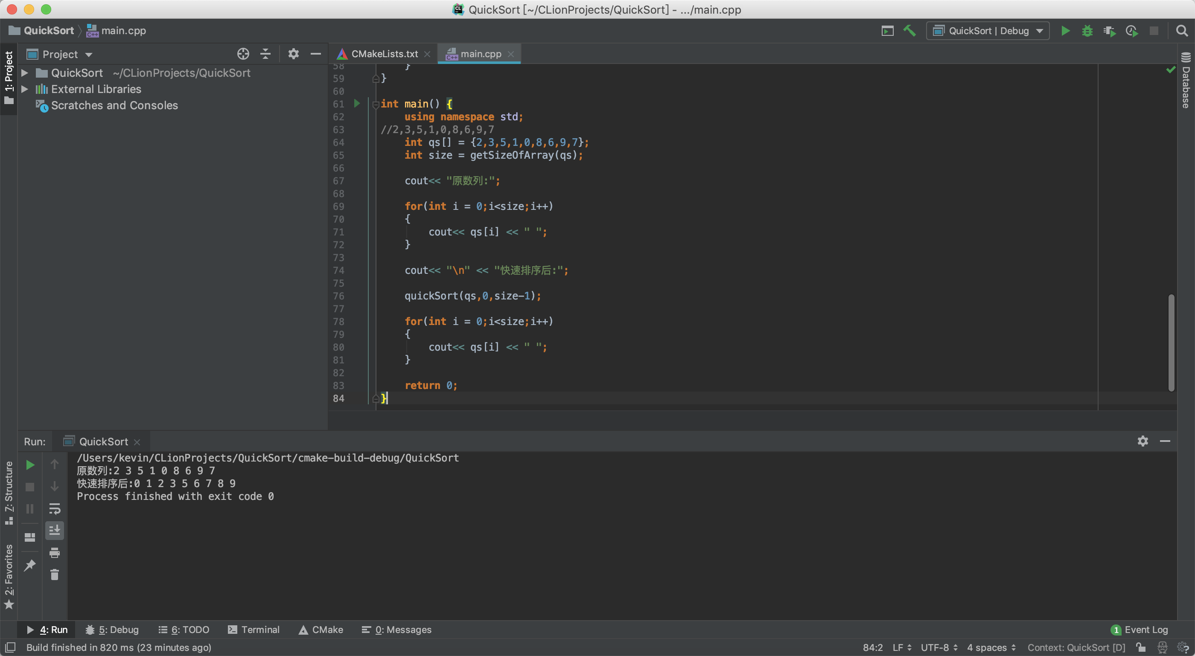Viewport: 1195px width, 656px height.
Task: Close the QuickSort run tab
Action: click(x=137, y=442)
